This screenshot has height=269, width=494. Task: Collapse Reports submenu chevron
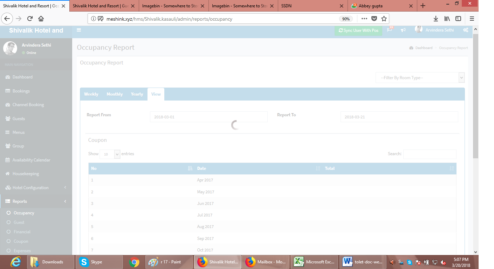point(65,201)
